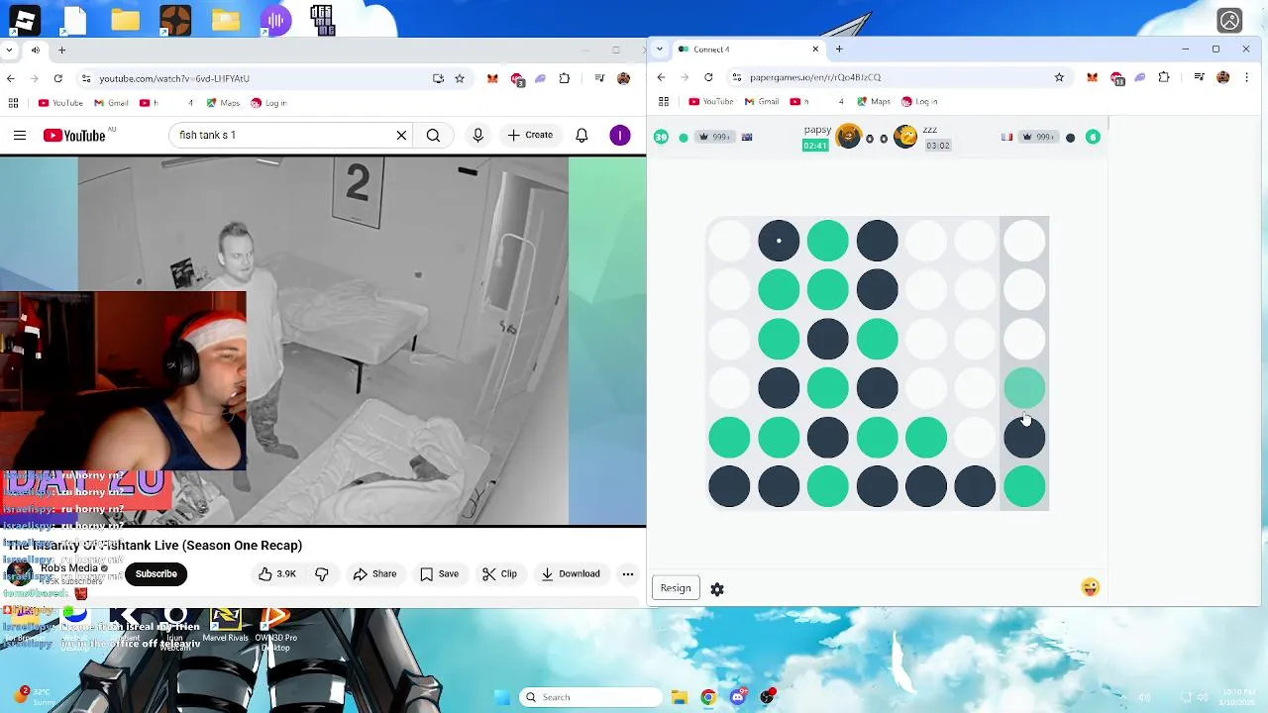Open MetaMask fox extension in YouTube window
1268x713 pixels.
click(x=492, y=78)
